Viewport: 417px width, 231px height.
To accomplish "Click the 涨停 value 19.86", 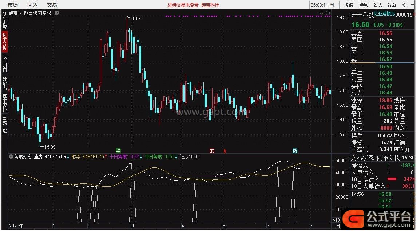I will (386, 100).
